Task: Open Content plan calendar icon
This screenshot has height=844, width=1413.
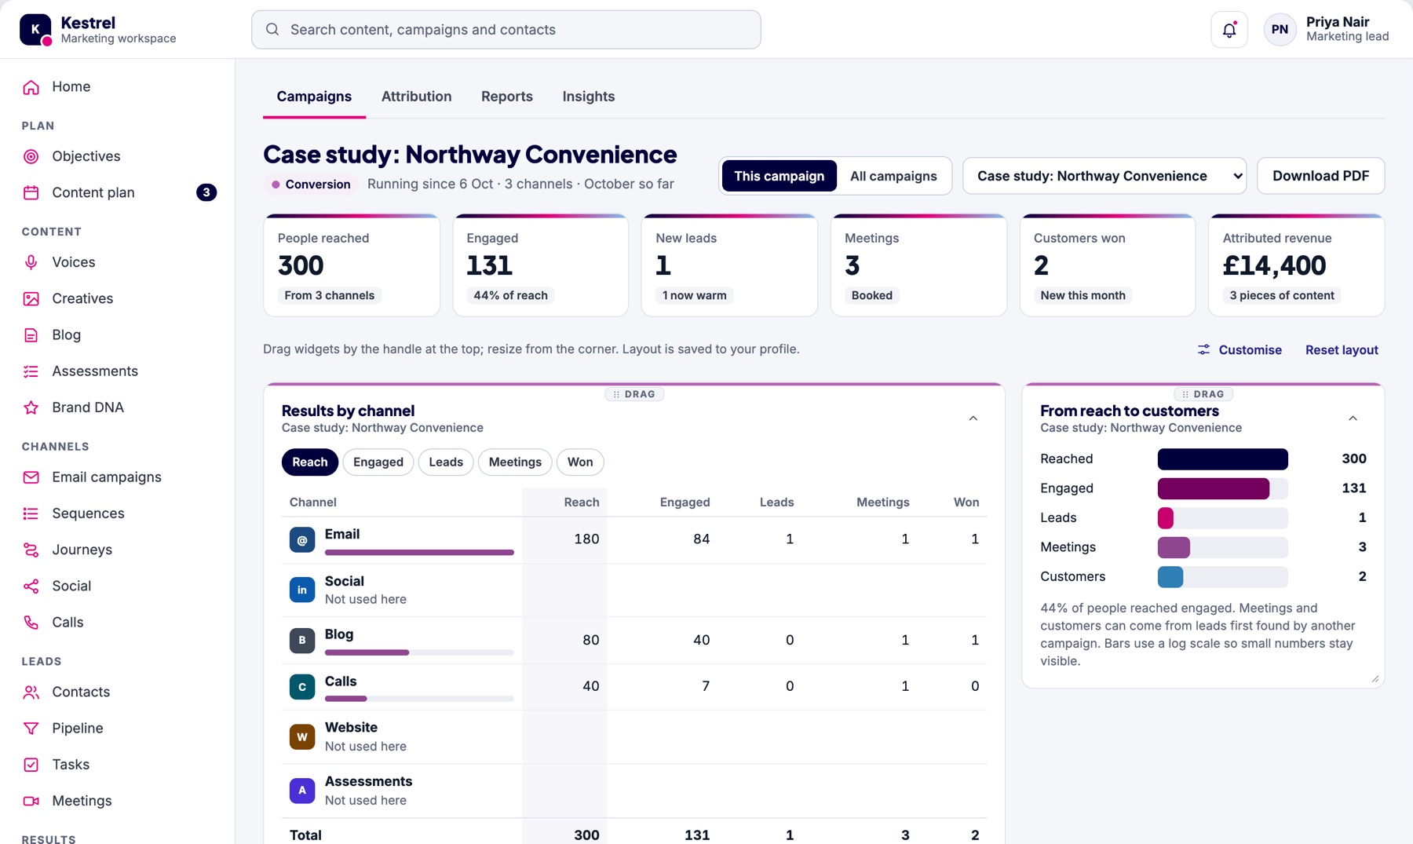Action: pyautogui.click(x=31, y=192)
